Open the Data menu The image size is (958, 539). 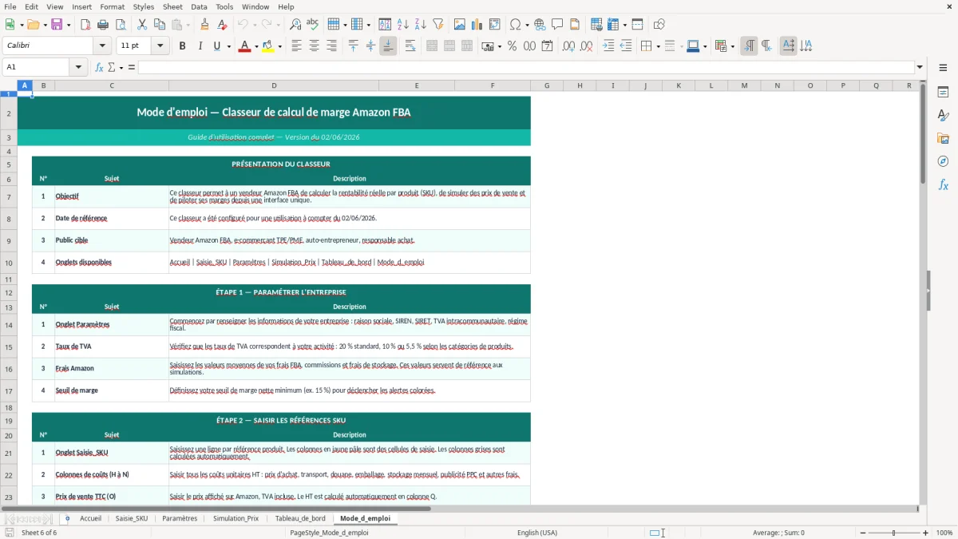[x=199, y=6]
